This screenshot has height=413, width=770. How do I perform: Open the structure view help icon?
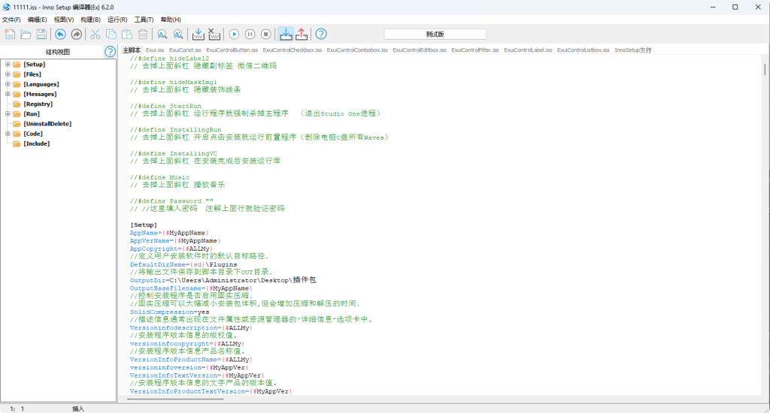point(110,52)
